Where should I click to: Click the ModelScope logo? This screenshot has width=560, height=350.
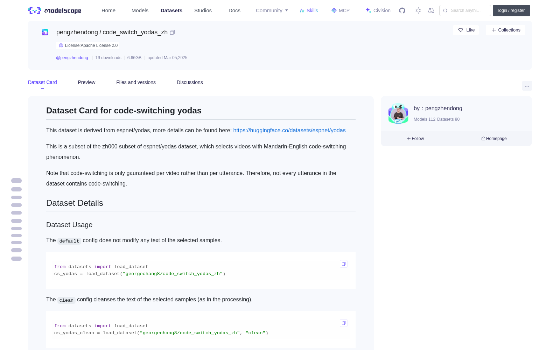point(55,10)
